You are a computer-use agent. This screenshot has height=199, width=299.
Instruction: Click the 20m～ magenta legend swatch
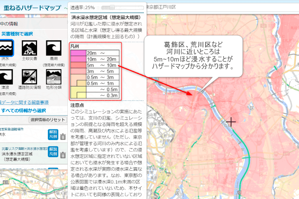coord(78,53)
